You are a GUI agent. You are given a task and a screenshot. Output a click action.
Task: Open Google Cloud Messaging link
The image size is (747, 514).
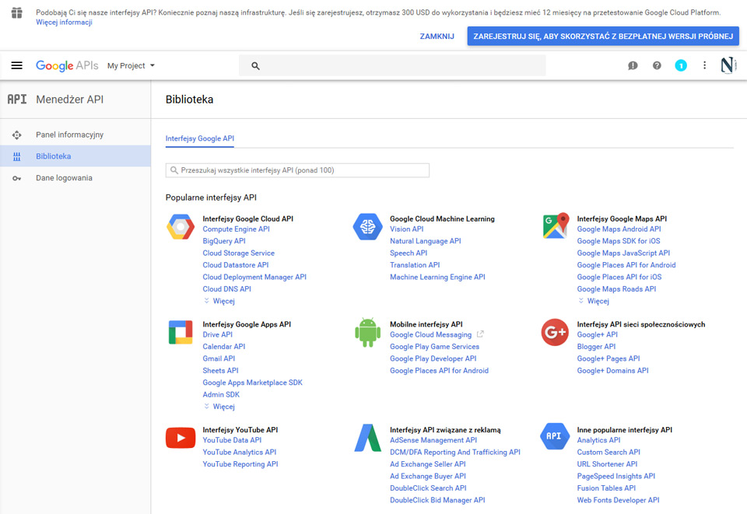point(430,335)
